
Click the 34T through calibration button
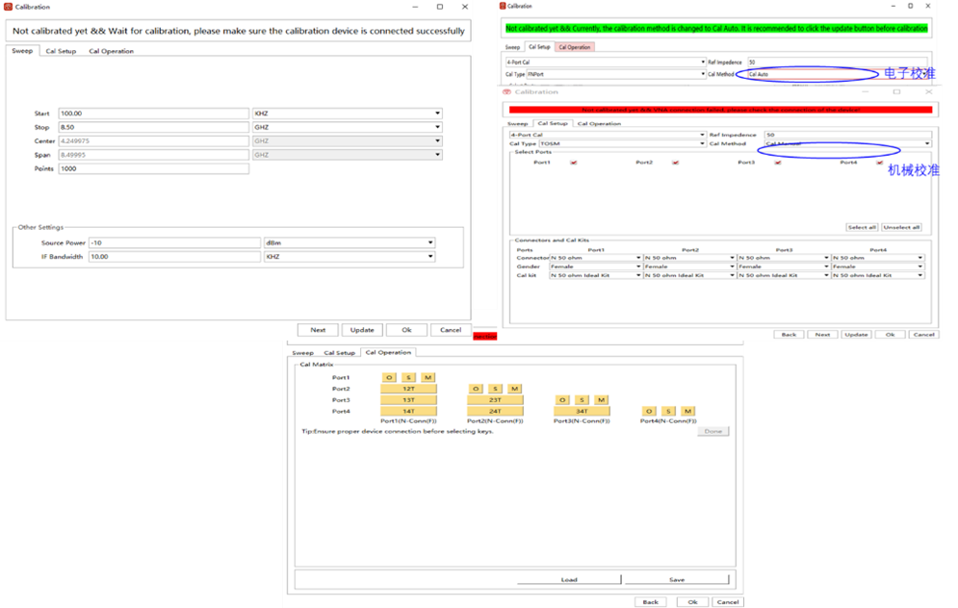[x=583, y=411]
